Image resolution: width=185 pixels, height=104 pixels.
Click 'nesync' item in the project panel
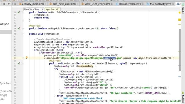pos(4,24)
